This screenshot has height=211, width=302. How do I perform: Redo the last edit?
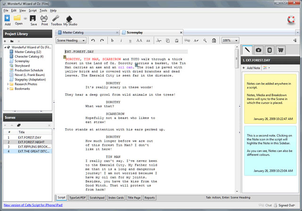102,41
